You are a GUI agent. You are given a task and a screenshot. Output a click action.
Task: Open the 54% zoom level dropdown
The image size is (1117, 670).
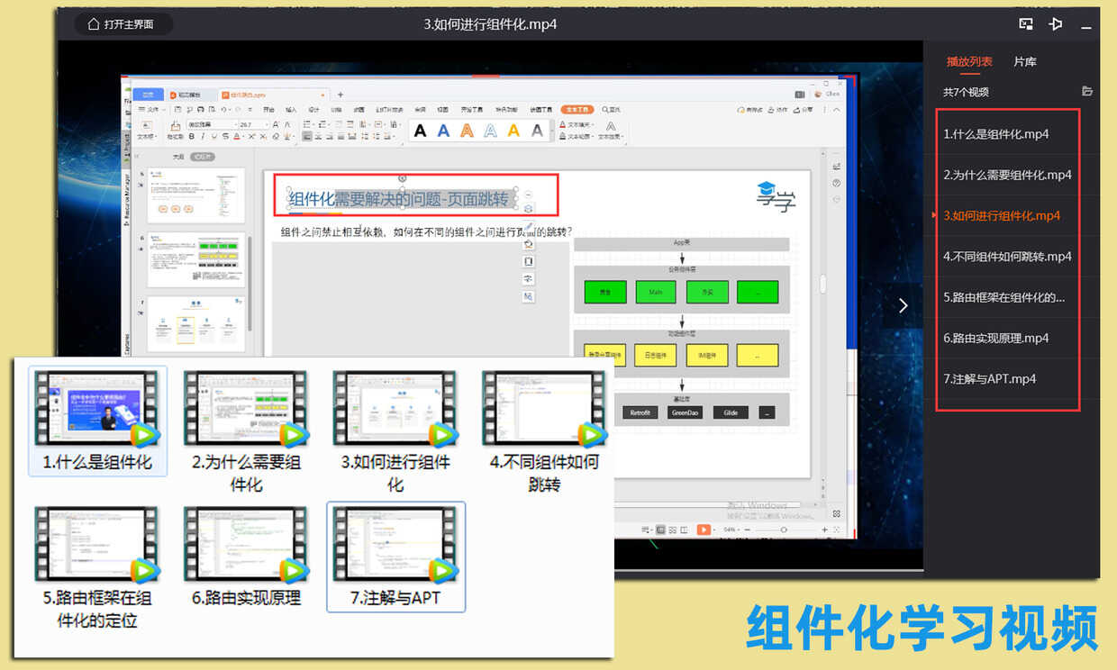[x=731, y=530]
